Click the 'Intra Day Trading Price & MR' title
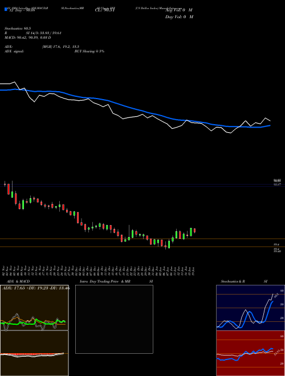Image resolution: width=285 pixels, height=376 pixels. [x=105, y=281]
